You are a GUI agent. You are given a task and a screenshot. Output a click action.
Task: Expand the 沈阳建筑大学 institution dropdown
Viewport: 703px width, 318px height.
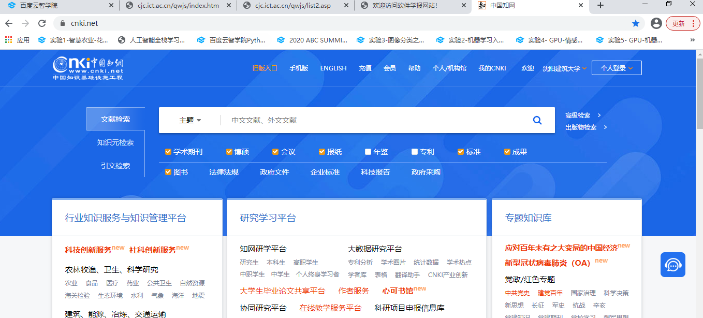coord(564,68)
